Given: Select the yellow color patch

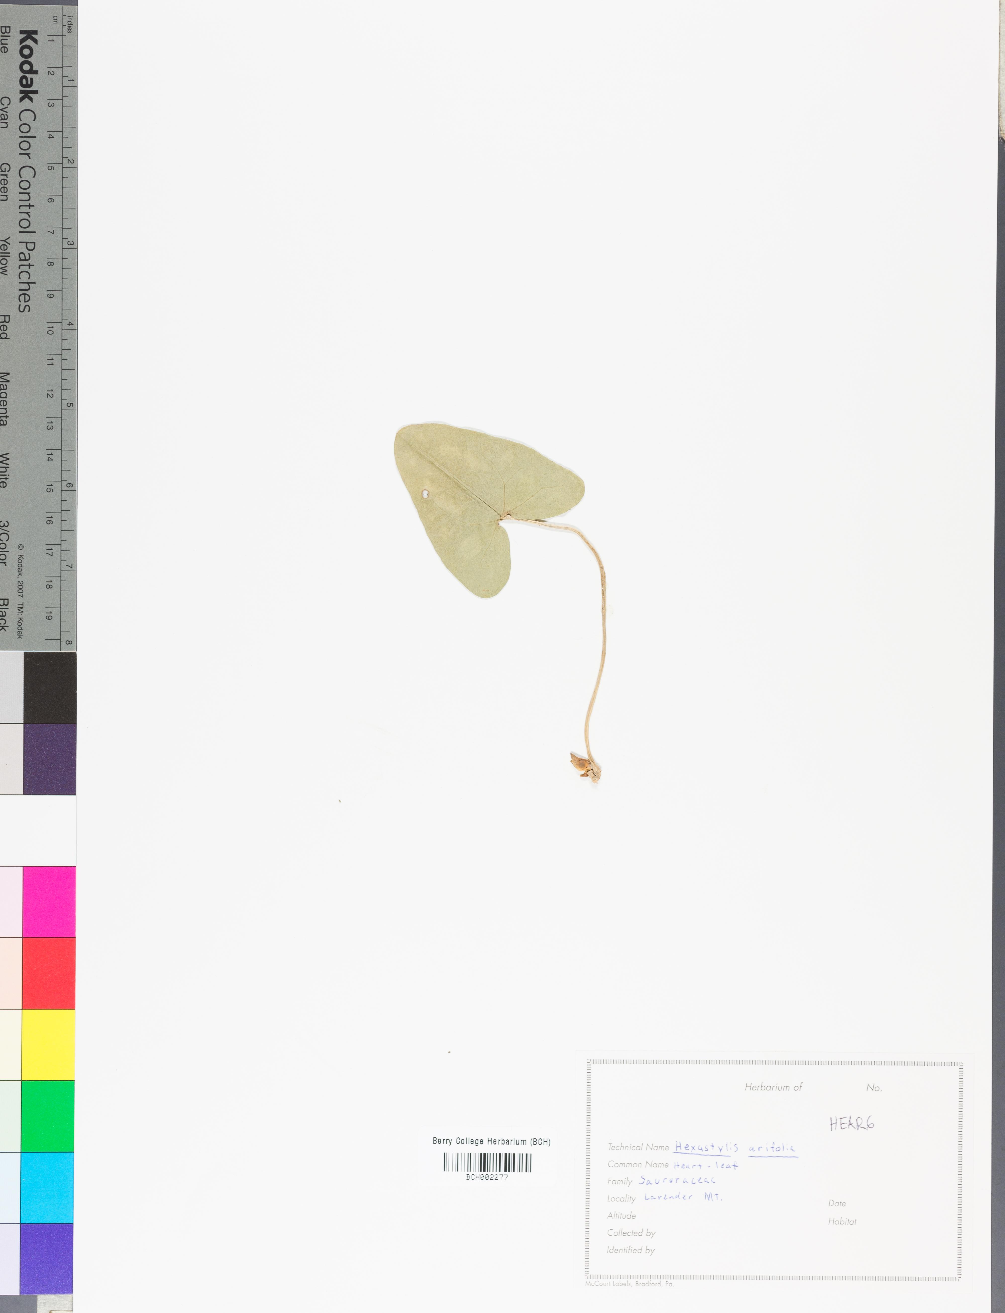Looking at the screenshot, I should click(x=48, y=1044).
